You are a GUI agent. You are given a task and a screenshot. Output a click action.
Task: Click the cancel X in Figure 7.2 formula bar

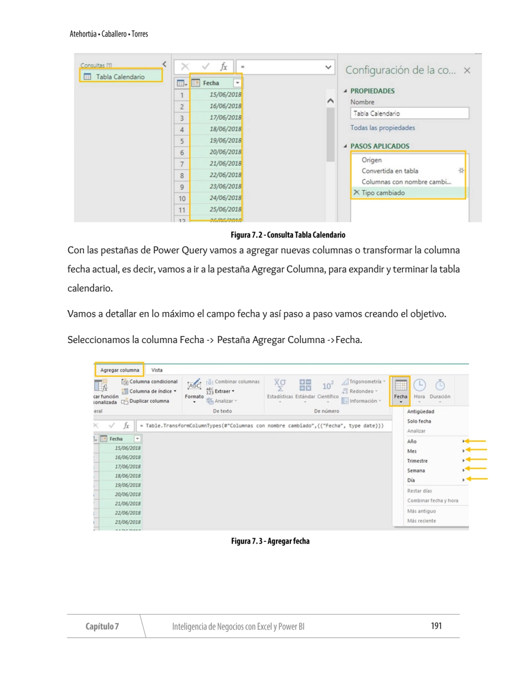[185, 67]
